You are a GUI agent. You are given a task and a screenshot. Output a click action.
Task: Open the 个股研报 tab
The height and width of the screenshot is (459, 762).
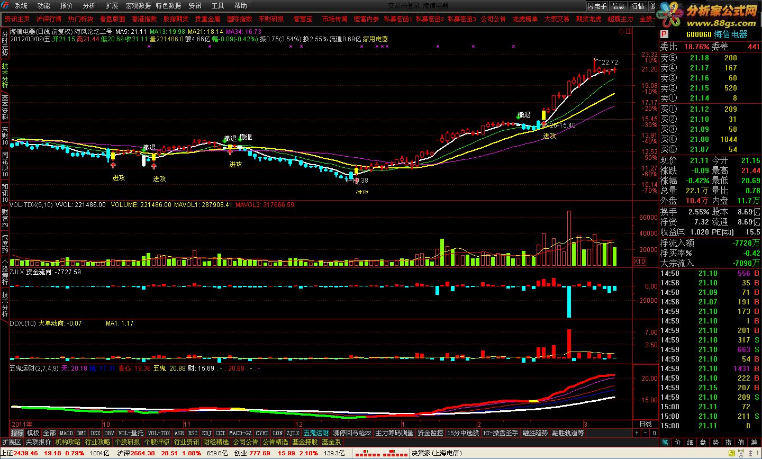128,442
